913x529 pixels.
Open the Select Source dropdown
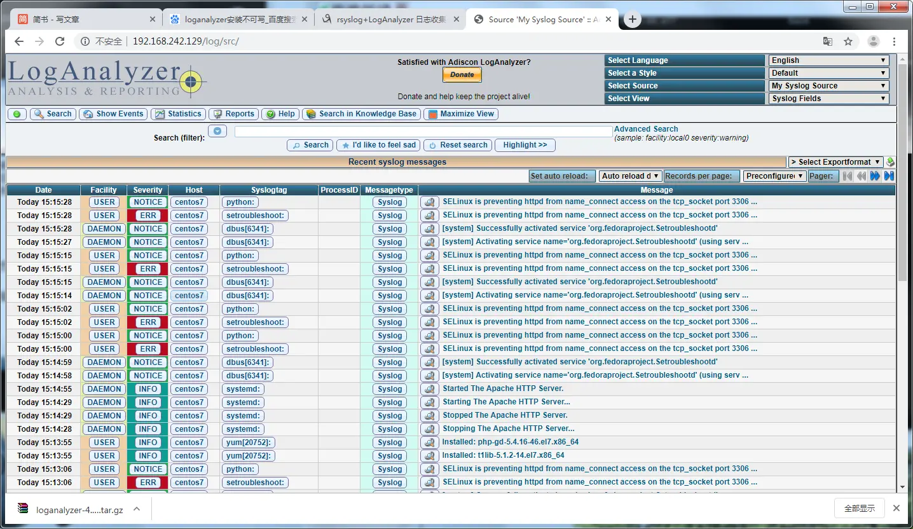pos(829,86)
